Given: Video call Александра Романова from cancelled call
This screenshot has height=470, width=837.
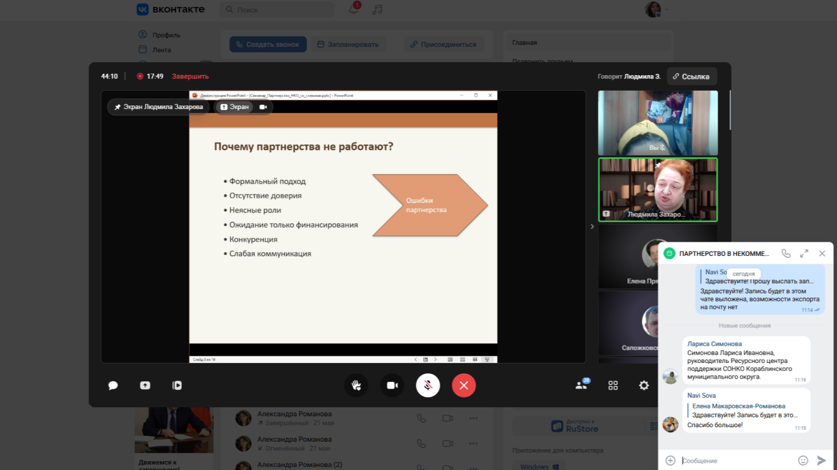Looking at the screenshot, I should (x=448, y=444).
